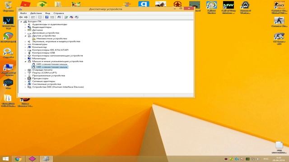Click the РУС language indicator in tray
Image resolution: width=289 pixels, height=162 pixels.
(x=266, y=159)
